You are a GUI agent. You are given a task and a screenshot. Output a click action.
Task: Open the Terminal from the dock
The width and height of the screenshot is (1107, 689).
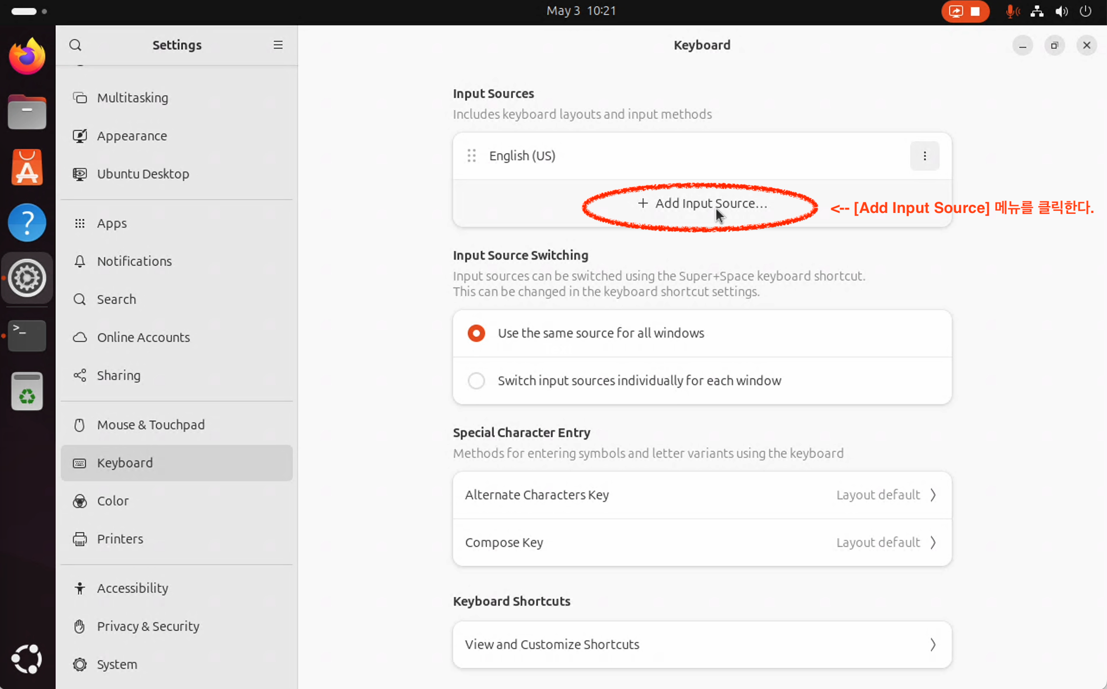(27, 335)
